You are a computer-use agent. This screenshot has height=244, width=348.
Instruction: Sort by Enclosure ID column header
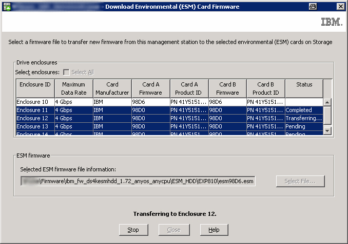tap(35, 88)
